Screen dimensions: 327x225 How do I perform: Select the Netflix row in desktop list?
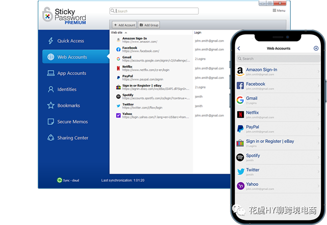pyautogui.click(x=170, y=68)
